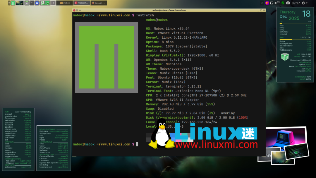Click the Mabox trash-bin logo in Conky
This screenshot has height=178, width=316.
tap(285, 57)
